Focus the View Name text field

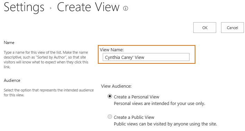[x=146, y=57]
